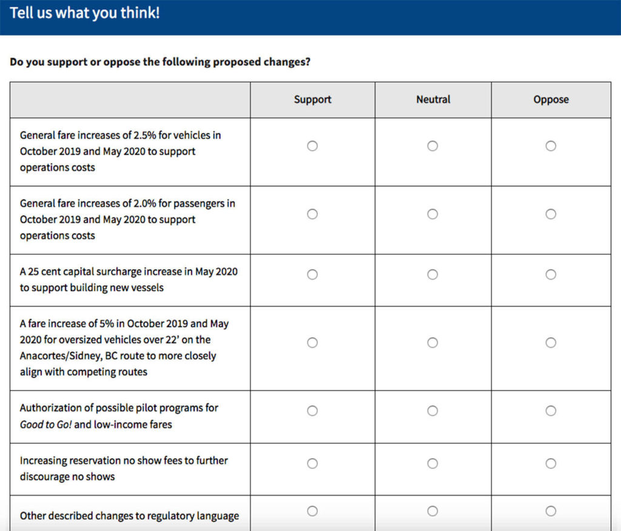Choose Neutral for oversized vehicle fare increase
The image size is (621, 531).
(x=432, y=342)
